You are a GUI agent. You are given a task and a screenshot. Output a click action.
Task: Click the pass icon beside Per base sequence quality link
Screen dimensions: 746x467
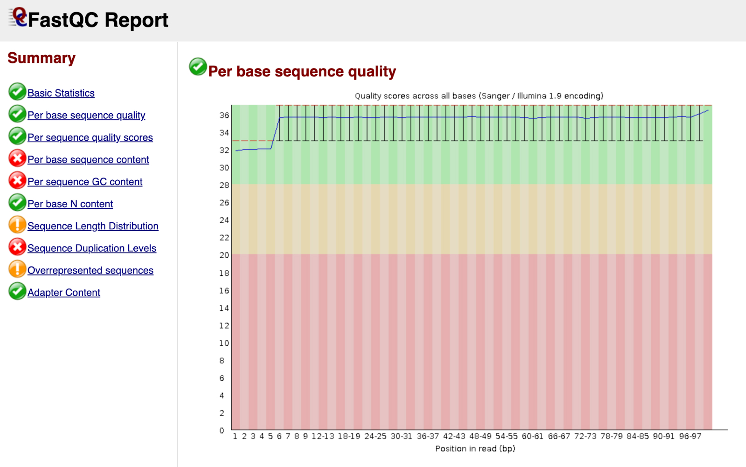coord(17,114)
